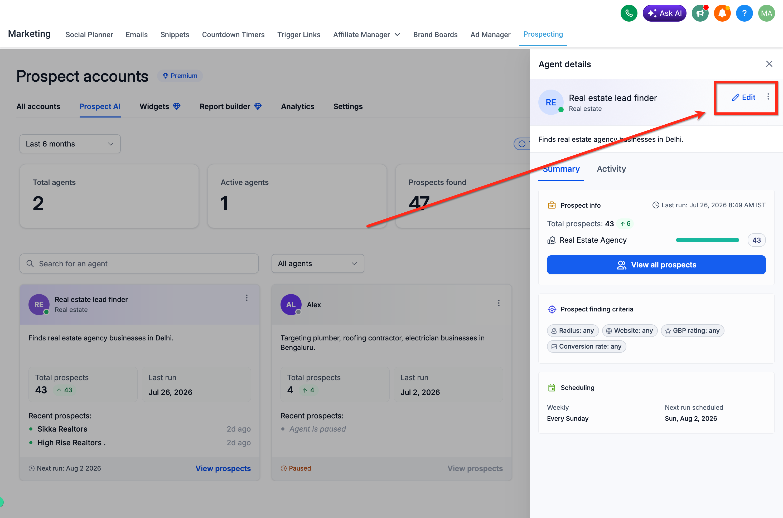Open the MA user avatar menu

[x=766, y=13]
